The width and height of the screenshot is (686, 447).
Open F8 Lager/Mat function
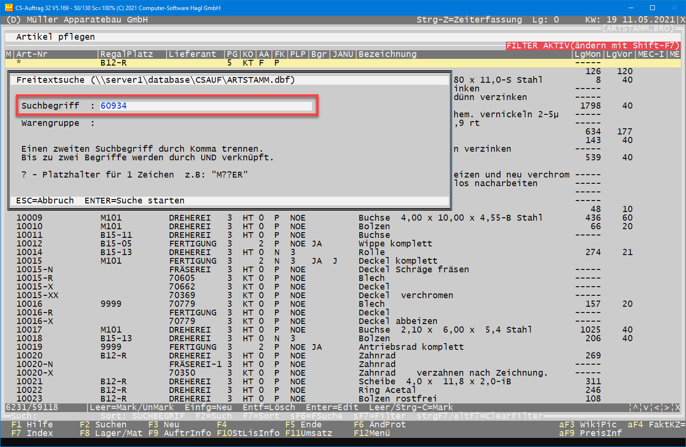111,433
